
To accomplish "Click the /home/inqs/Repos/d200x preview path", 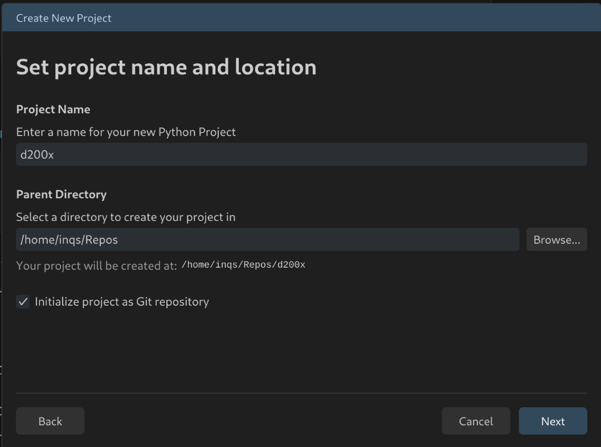I will point(243,265).
